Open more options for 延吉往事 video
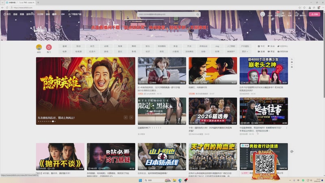Screen dimensions: 325x183 click(x=287, y=128)
